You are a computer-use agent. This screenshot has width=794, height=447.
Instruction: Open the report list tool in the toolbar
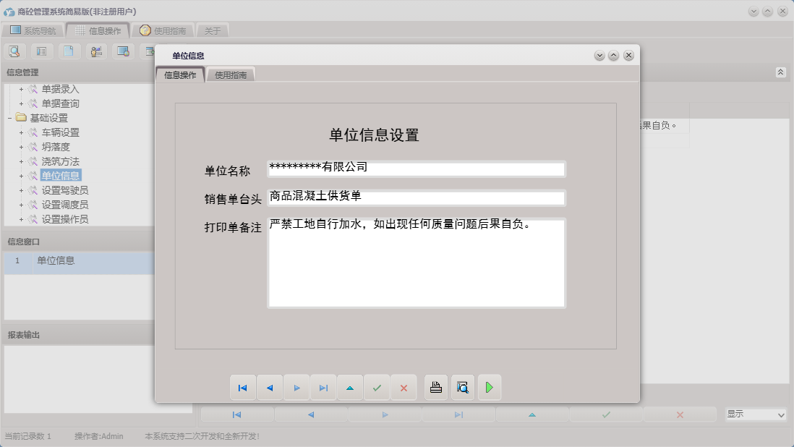click(40, 51)
